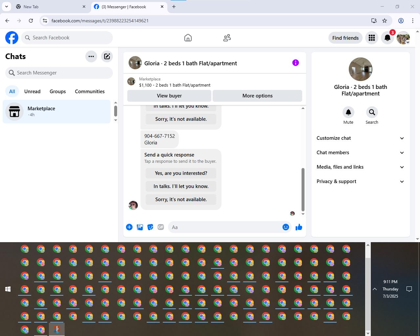Expand the Privacy & support section

[x=361, y=181]
